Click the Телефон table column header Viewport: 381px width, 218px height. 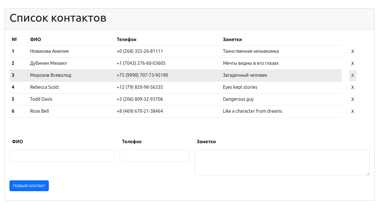point(126,40)
